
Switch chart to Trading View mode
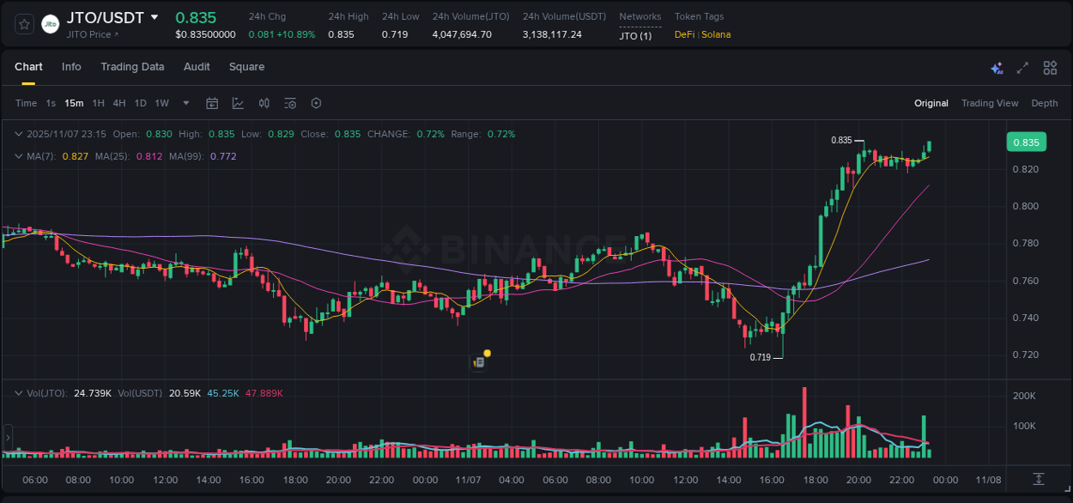tap(990, 103)
